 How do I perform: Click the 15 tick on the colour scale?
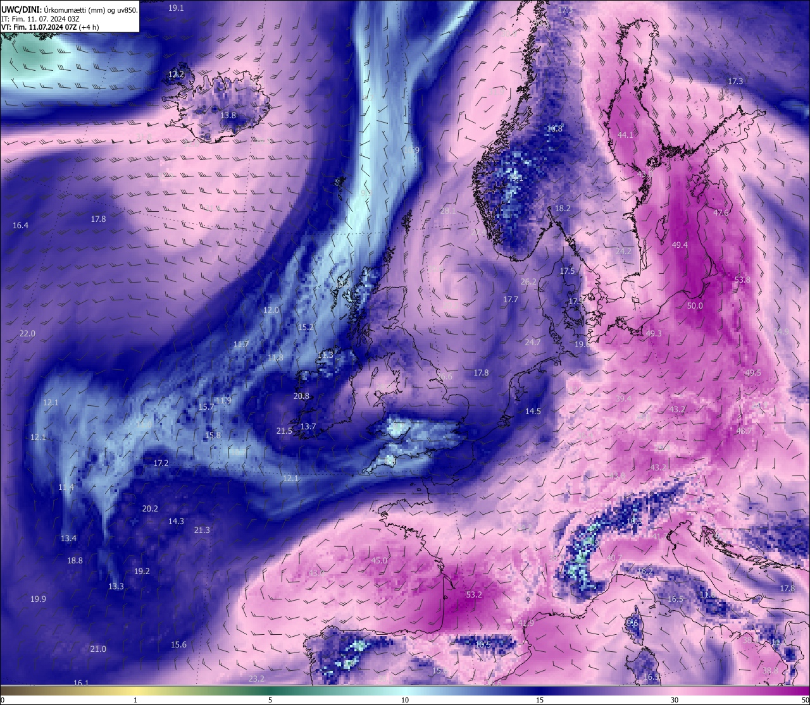pos(540,700)
